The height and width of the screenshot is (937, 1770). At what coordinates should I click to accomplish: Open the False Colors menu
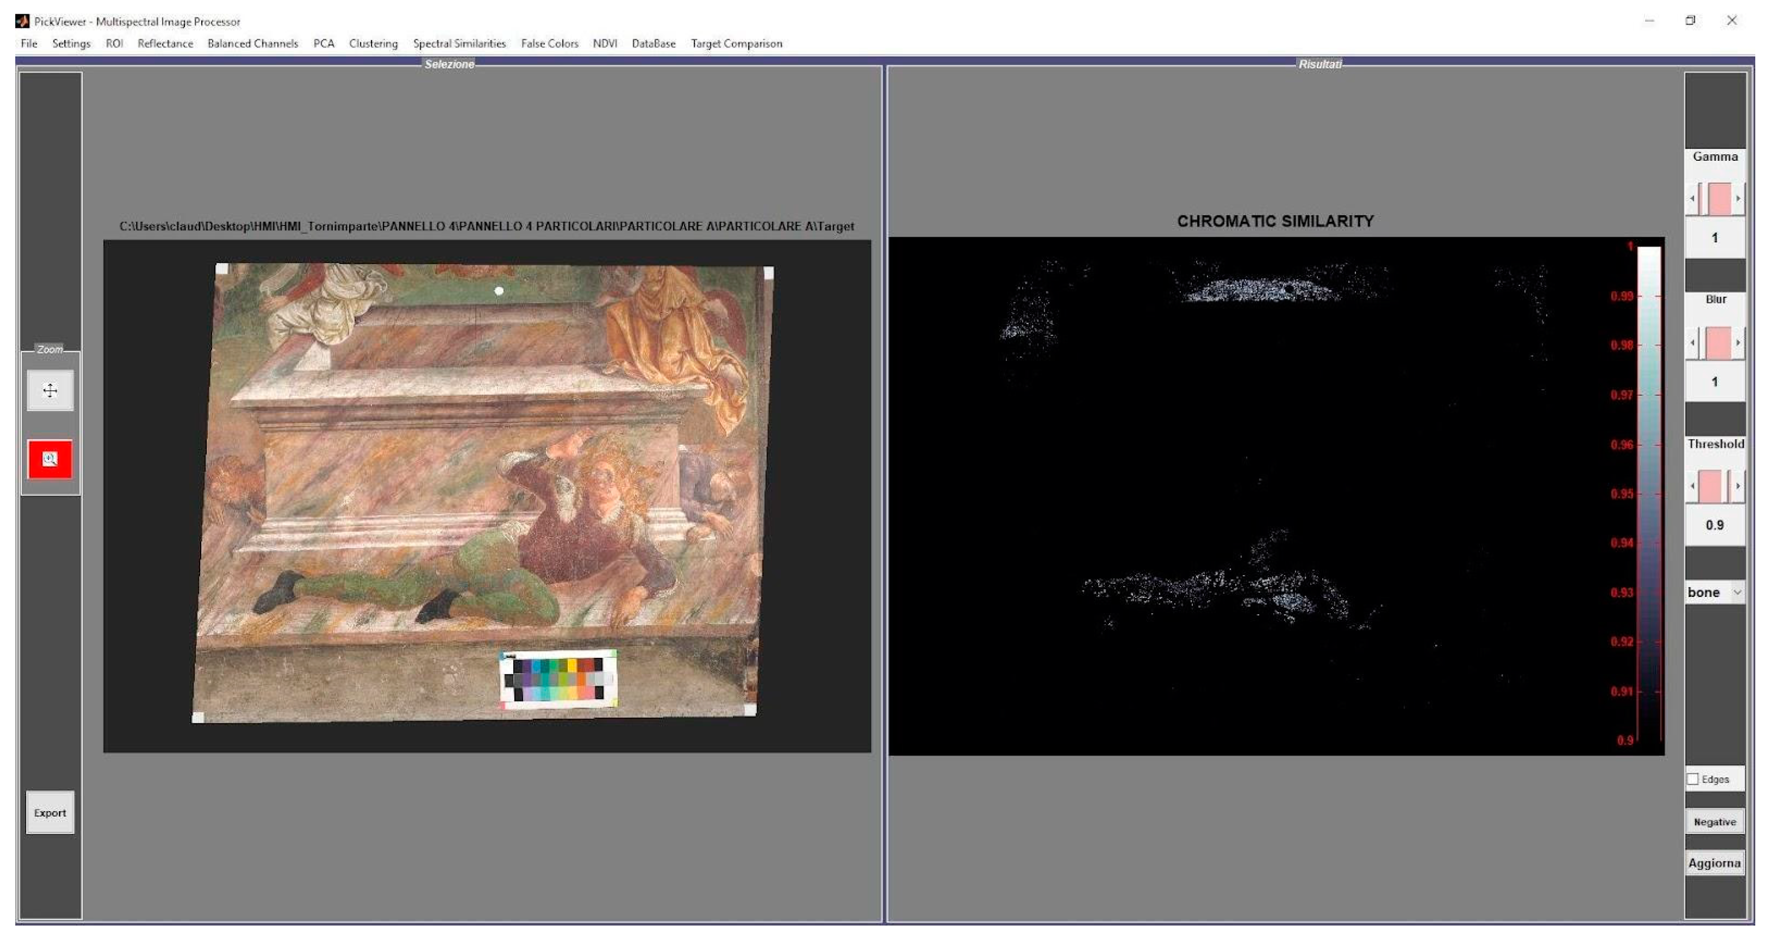click(549, 43)
